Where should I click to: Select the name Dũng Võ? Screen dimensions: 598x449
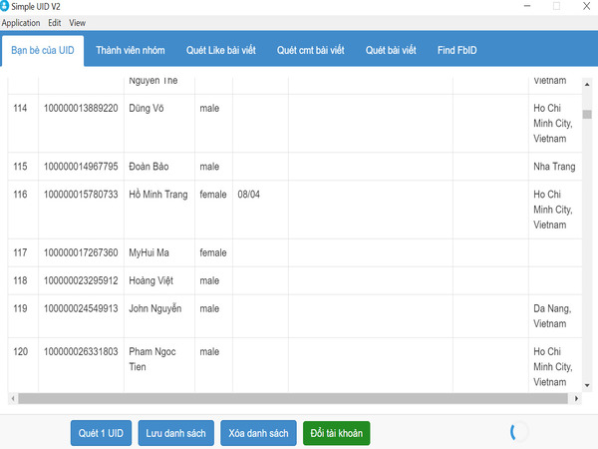pos(147,108)
